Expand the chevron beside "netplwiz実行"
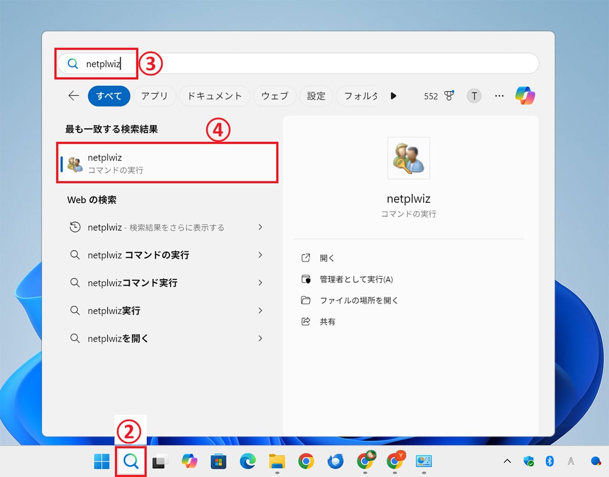 (x=260, y=310)
